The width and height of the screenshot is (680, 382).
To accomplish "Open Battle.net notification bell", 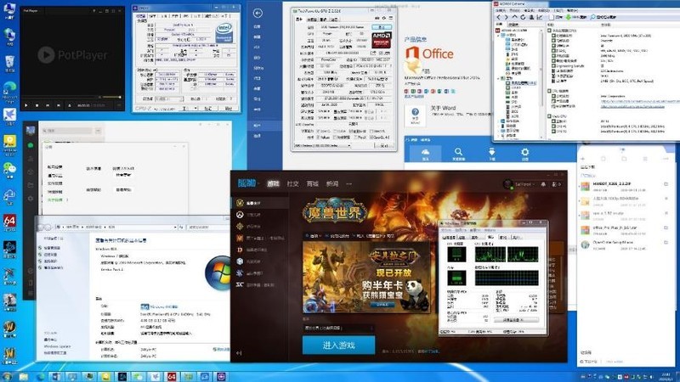I will pyautogui.click(x=543, y=184).
